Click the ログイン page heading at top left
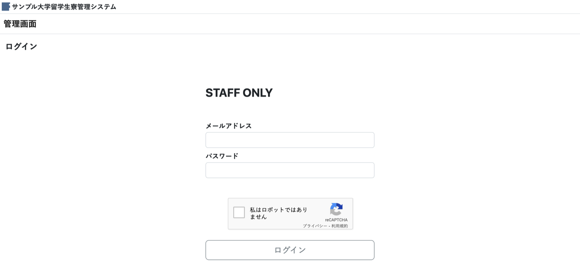580x269 pixels. (x=21, y=47)
